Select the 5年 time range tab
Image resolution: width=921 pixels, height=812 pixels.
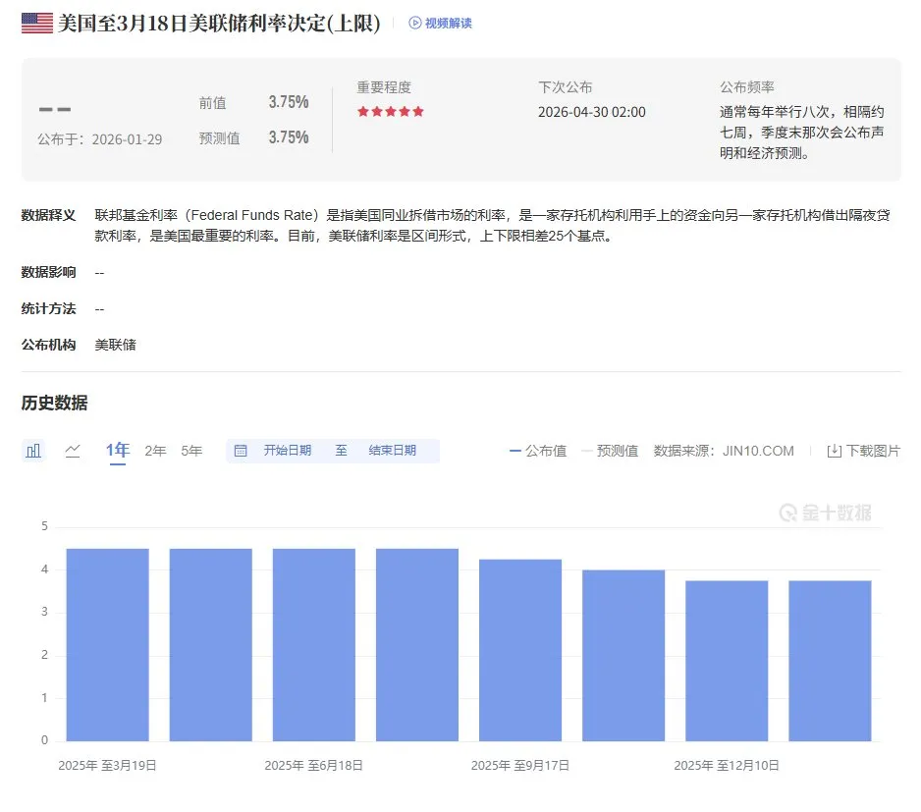coord(191,451)
